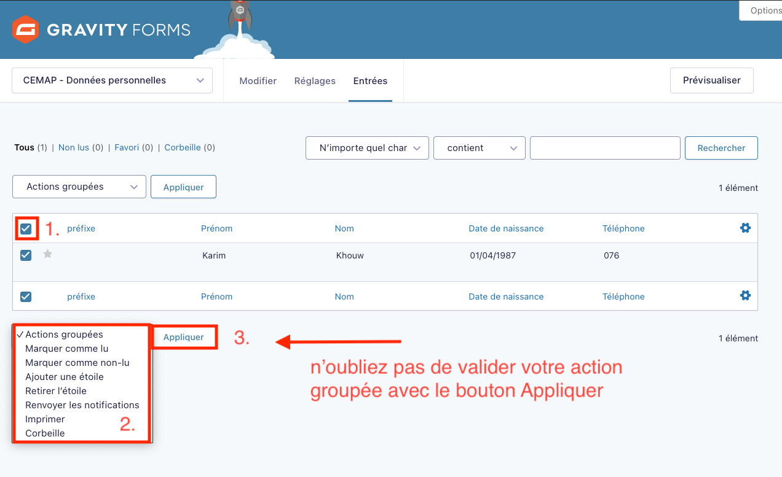Screen dimensions: 782x477
Task: Click the bottom Appliquer button
Action: click(184, 337)
